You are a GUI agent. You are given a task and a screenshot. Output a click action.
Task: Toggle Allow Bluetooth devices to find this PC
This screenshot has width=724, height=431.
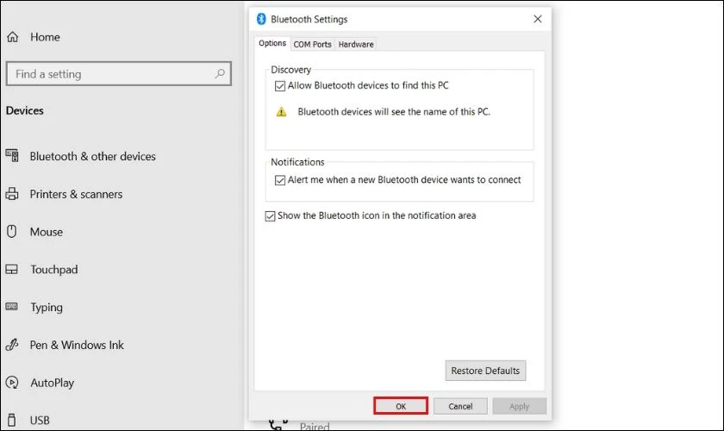click(x=280, y=86)
